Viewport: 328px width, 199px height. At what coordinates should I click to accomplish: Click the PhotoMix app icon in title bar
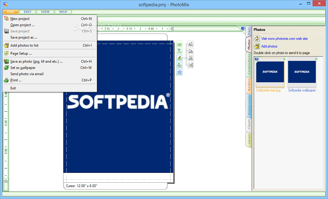(x=5, y=4)
